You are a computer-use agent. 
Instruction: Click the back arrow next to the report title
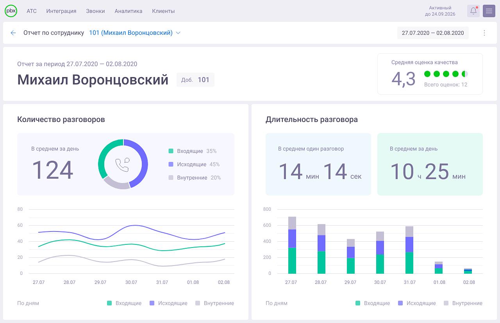click(x=13, y=33)
